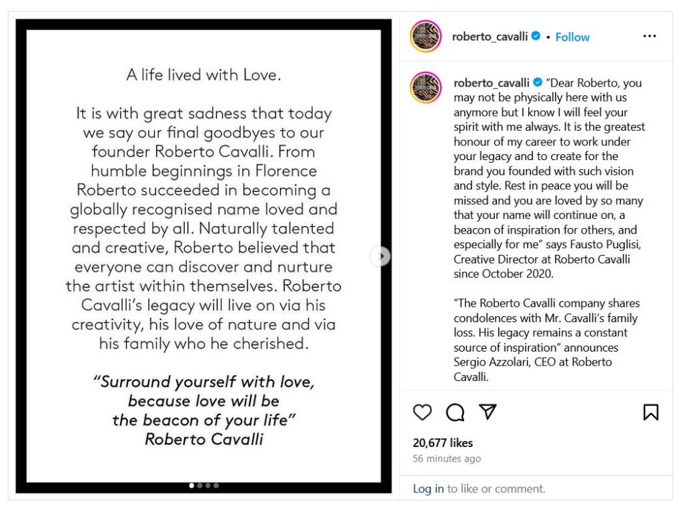This screenshot has width=683, height=511.
Task: Click the Log in link
Action: tap(428, 489)
